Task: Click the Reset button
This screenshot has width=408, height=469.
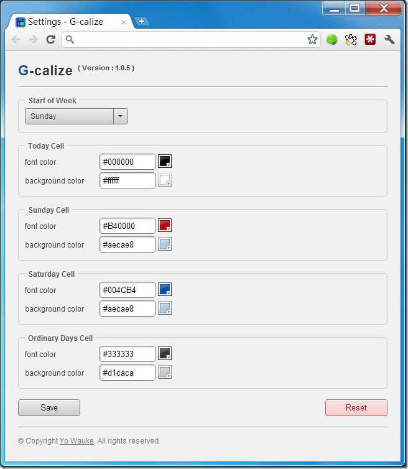Action: tap(356, 407)
